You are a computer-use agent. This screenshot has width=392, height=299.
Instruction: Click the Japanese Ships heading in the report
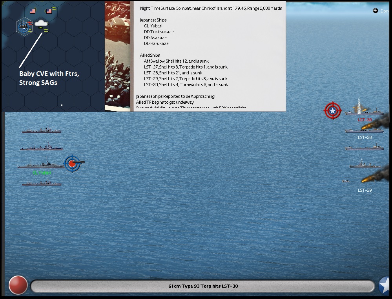153,20
